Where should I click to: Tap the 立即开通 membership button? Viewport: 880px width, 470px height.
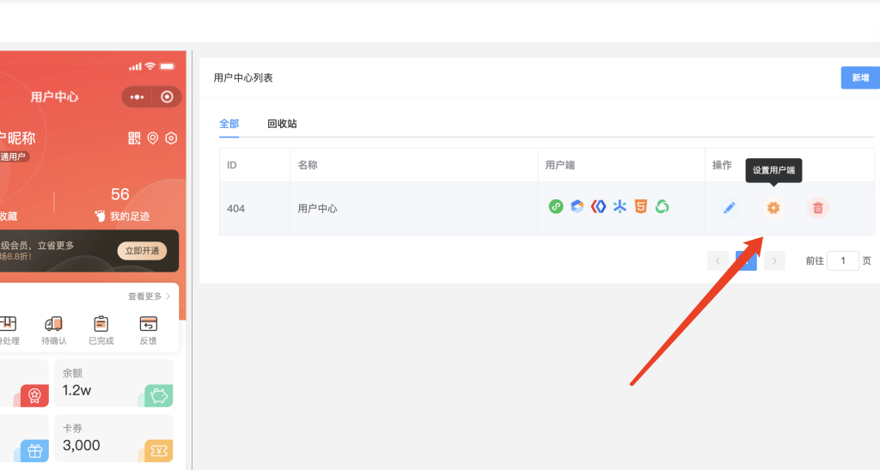142,251
